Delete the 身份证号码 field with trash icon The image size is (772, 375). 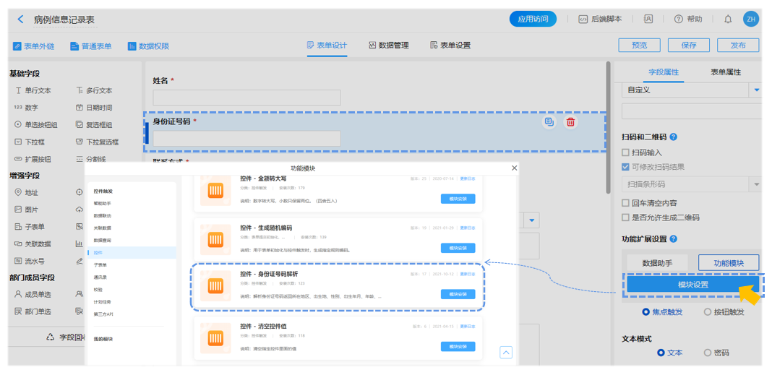point(570,122)
